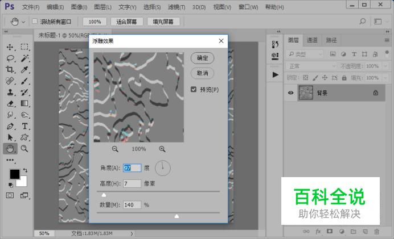
Task: Select the History Brush tool
Action: 24,92
